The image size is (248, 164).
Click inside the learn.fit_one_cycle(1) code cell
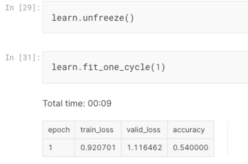[x=192, y=67]
